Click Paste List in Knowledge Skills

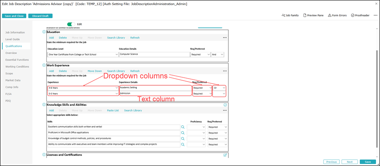point(113,110)
